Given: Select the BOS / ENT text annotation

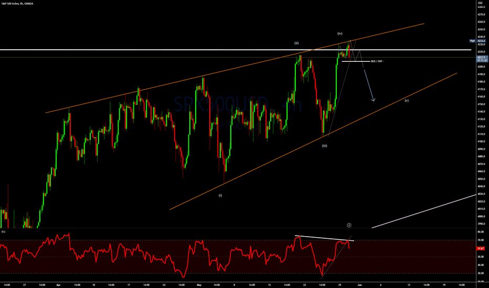Looking at the screenshot, I should pyautogui.click(x=377, y=61).
